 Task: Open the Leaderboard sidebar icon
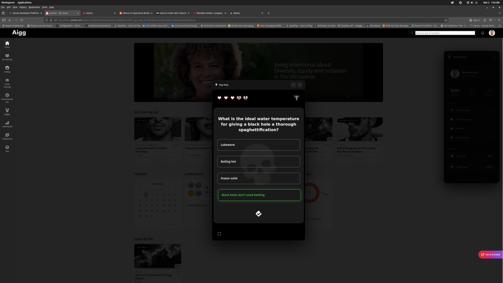(x=7, y=124)
